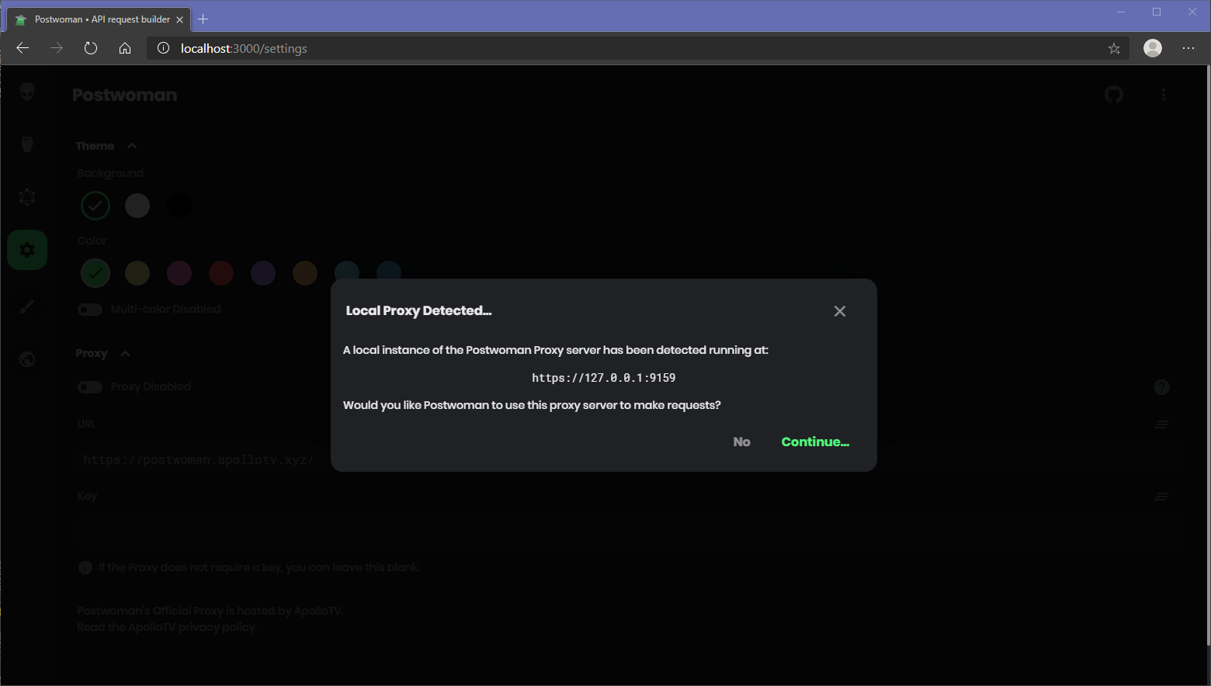Toggle the Proxy Disabled switch
This screenshot has width=1211, height=686.
90,387
